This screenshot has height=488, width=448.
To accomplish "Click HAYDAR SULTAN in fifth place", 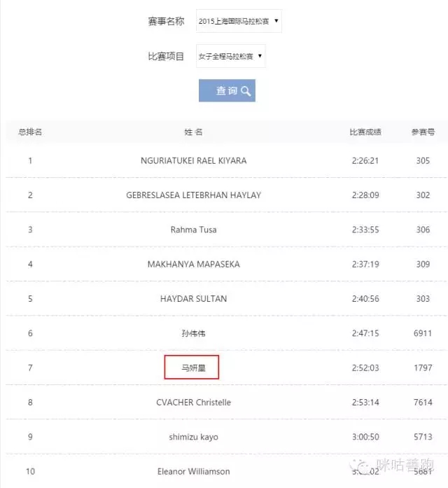I will click(x=193, y=299).
